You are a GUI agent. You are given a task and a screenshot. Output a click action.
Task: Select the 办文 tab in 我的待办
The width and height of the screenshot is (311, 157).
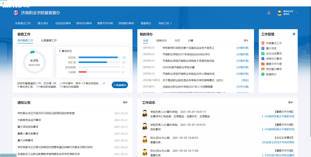pyautogui.click(x=177, y=41)
